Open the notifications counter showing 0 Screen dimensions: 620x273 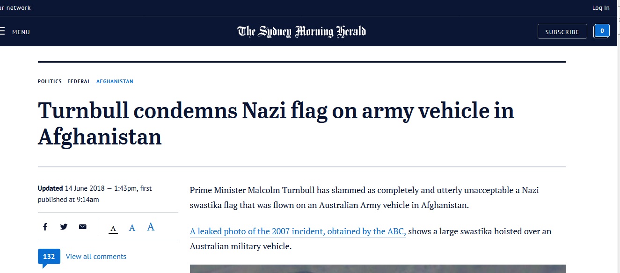coord(602,31)
